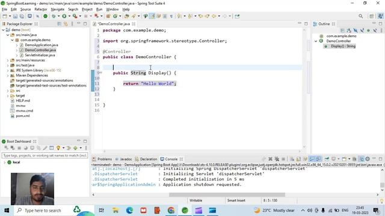The height and width of the screenshot is (216, 385).
Task: Click the Collapse All icon in Outline toolbar
Action: pos(342,31)
